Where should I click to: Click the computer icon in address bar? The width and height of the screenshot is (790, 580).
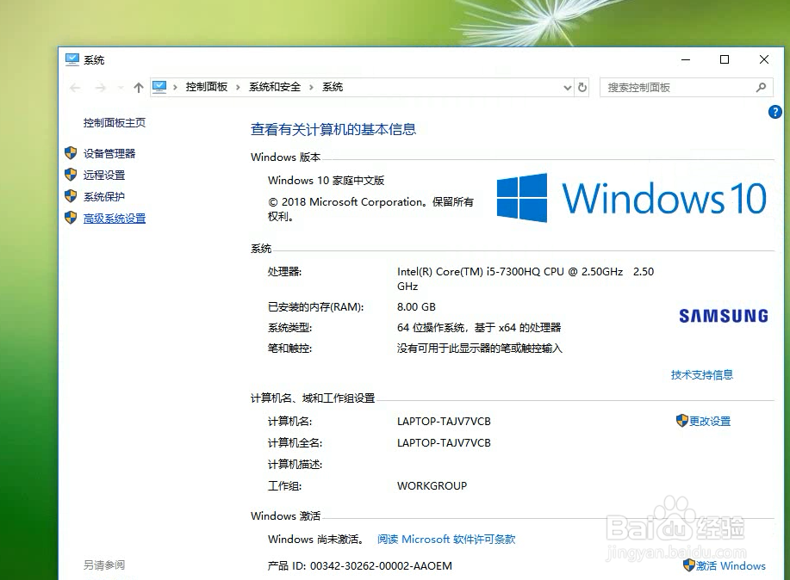[159, 87]
